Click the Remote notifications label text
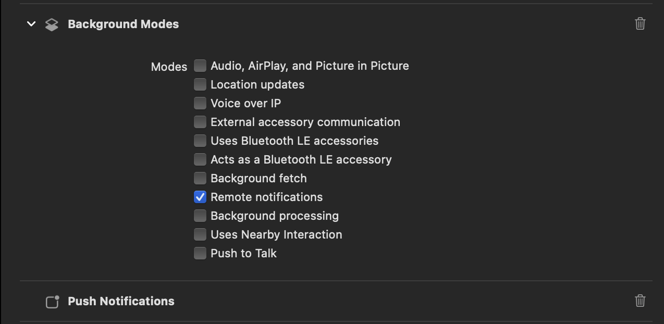The width and height of the screenshot is (664, 324). (x=267, y=197)
